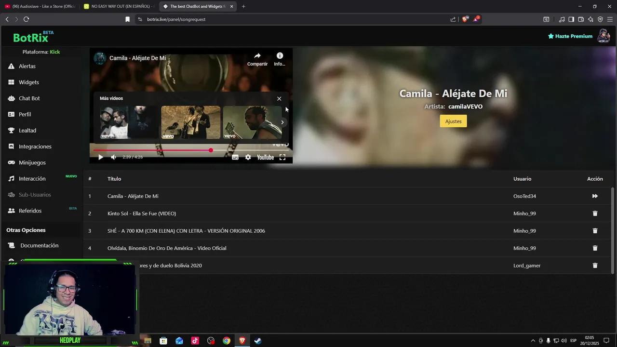Open a new browser tab
Viewport: 617px width, 347px height.
click(243, 6)
